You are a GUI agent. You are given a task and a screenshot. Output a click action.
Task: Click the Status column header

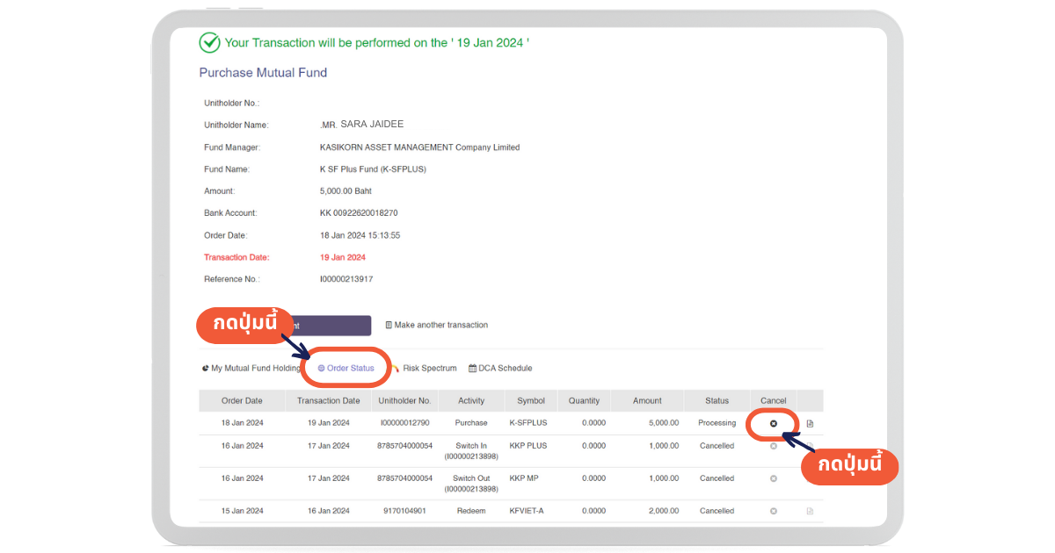[x=717, y=401]
